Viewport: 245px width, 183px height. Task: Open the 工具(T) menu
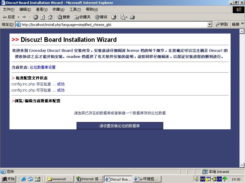coord(75,9)
